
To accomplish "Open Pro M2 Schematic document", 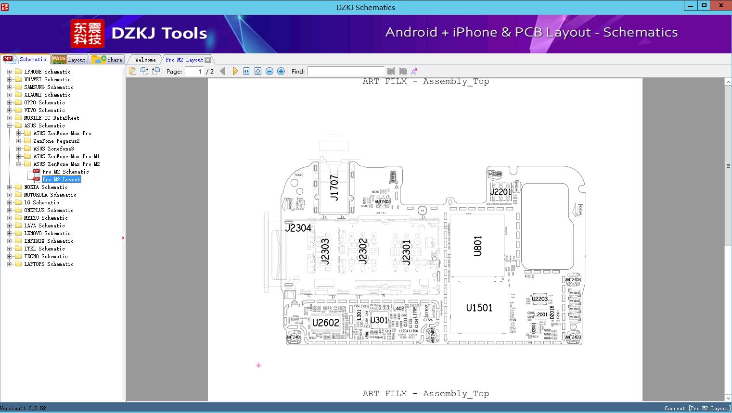I will (x=66, y=172).
